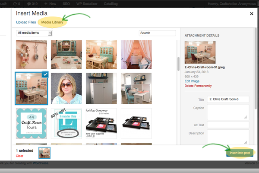Click the media Search field

point(157,33)
